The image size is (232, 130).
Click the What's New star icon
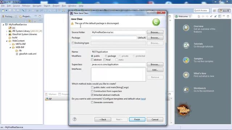[186, 75]
